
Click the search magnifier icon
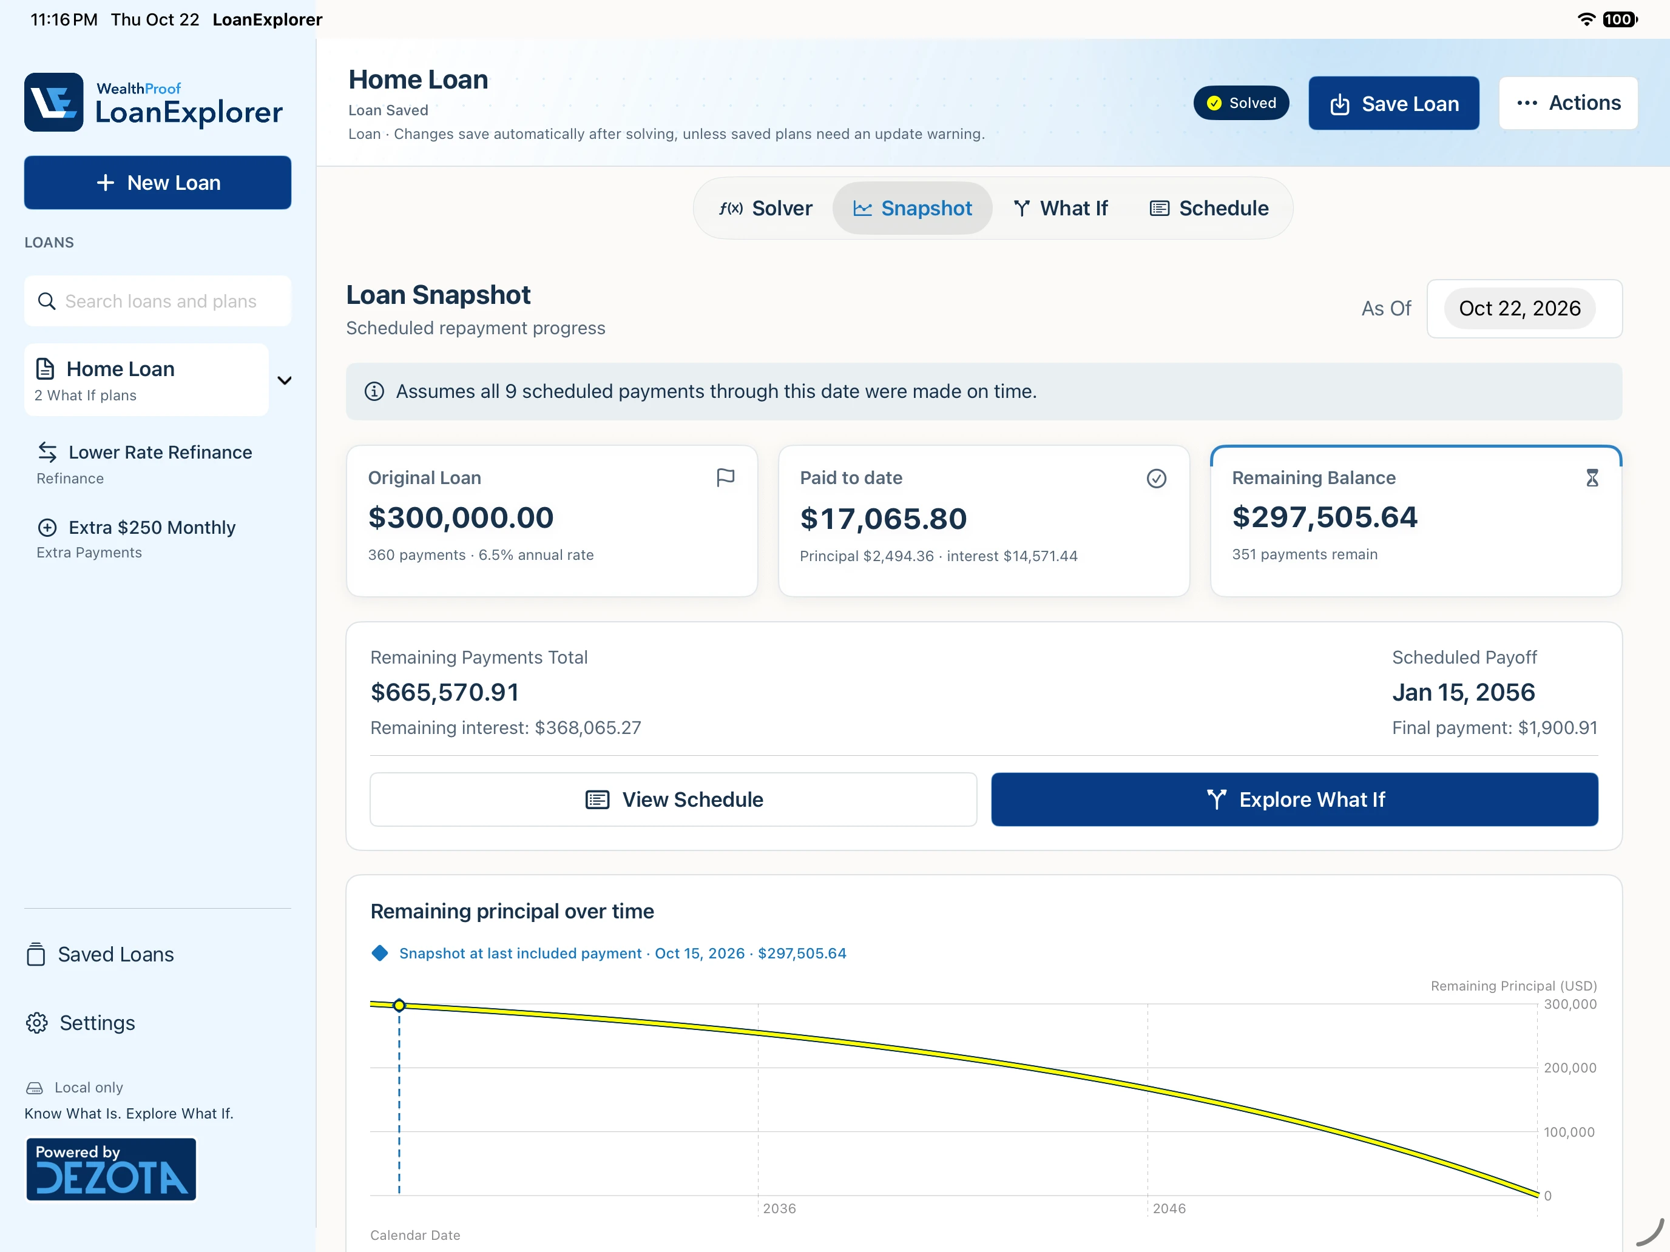(x=47, y=301)
